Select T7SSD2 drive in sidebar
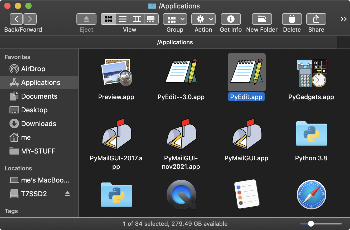 click(39, 194)
